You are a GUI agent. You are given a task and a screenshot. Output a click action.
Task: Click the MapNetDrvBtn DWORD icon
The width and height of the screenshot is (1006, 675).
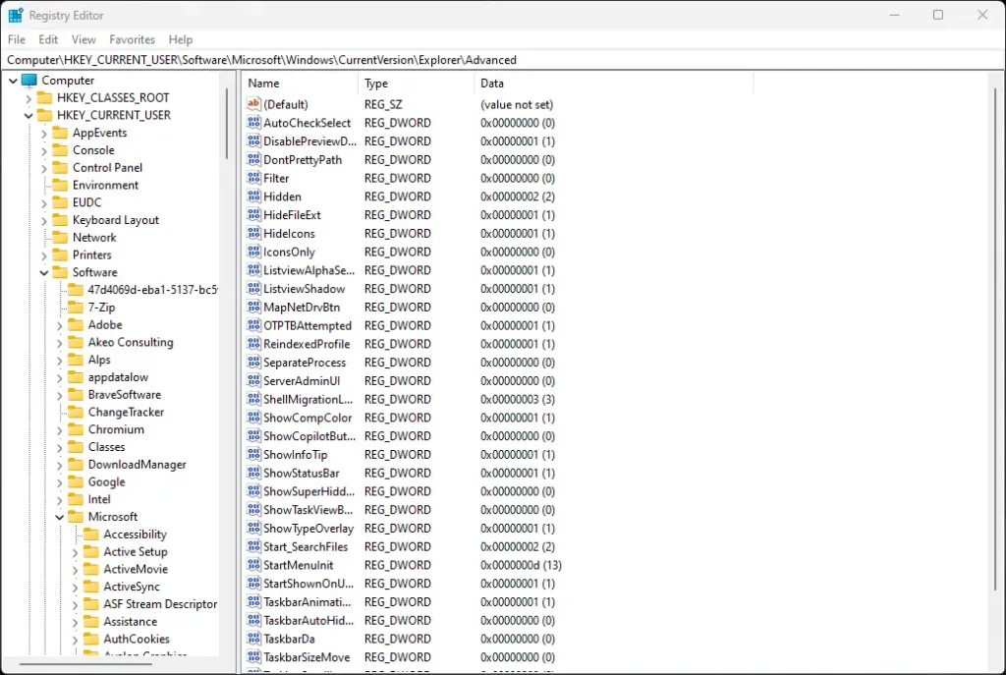click(254, 308)
